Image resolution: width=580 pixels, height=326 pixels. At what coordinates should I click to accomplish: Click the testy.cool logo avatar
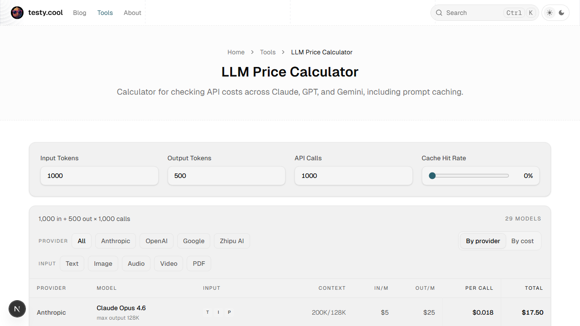click(x=17, y=13)
